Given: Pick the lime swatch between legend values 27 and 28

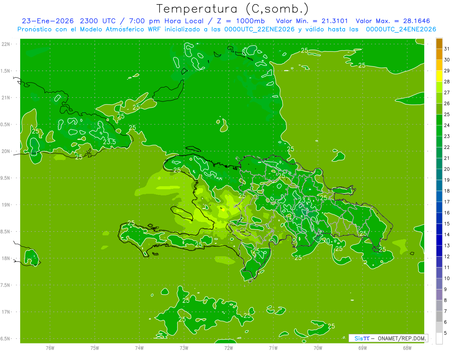Looking at the screenshot, I should pos(439,87).
